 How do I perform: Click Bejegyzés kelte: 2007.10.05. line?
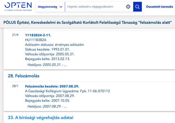48,101
